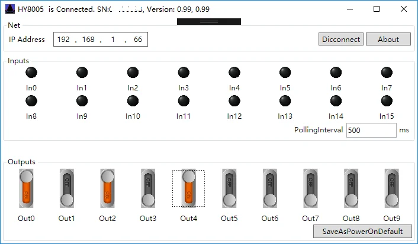Enable the Out7 output switch
The image size is (418, 244).
tap(311, 188)
